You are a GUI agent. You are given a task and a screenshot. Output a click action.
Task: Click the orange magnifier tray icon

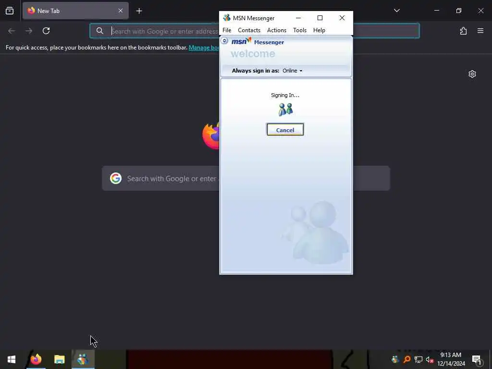coord(407,359)
